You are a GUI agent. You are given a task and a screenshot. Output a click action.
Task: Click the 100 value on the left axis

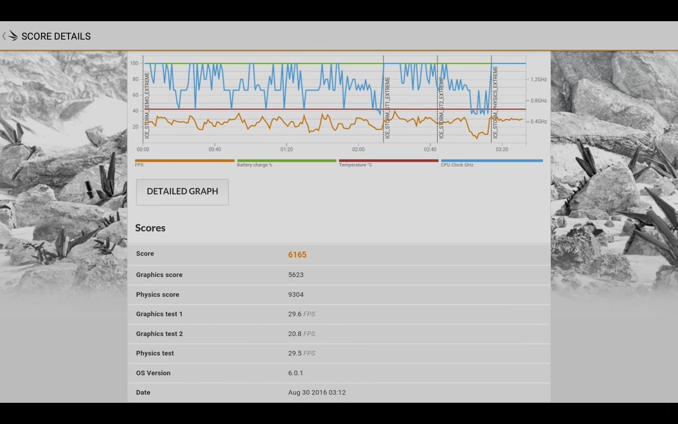[x=134, y=64]
